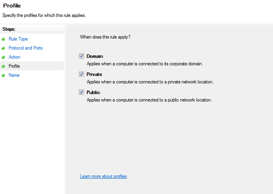The image size is (273, 194).
Task: Click the 'When does this rule apply?' text
Action: point(105,37)
